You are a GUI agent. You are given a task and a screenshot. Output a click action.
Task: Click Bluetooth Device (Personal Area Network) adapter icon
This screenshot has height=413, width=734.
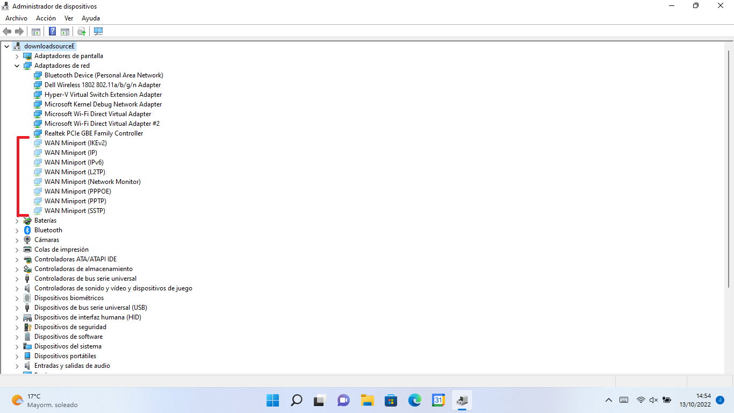click(38, 75)
